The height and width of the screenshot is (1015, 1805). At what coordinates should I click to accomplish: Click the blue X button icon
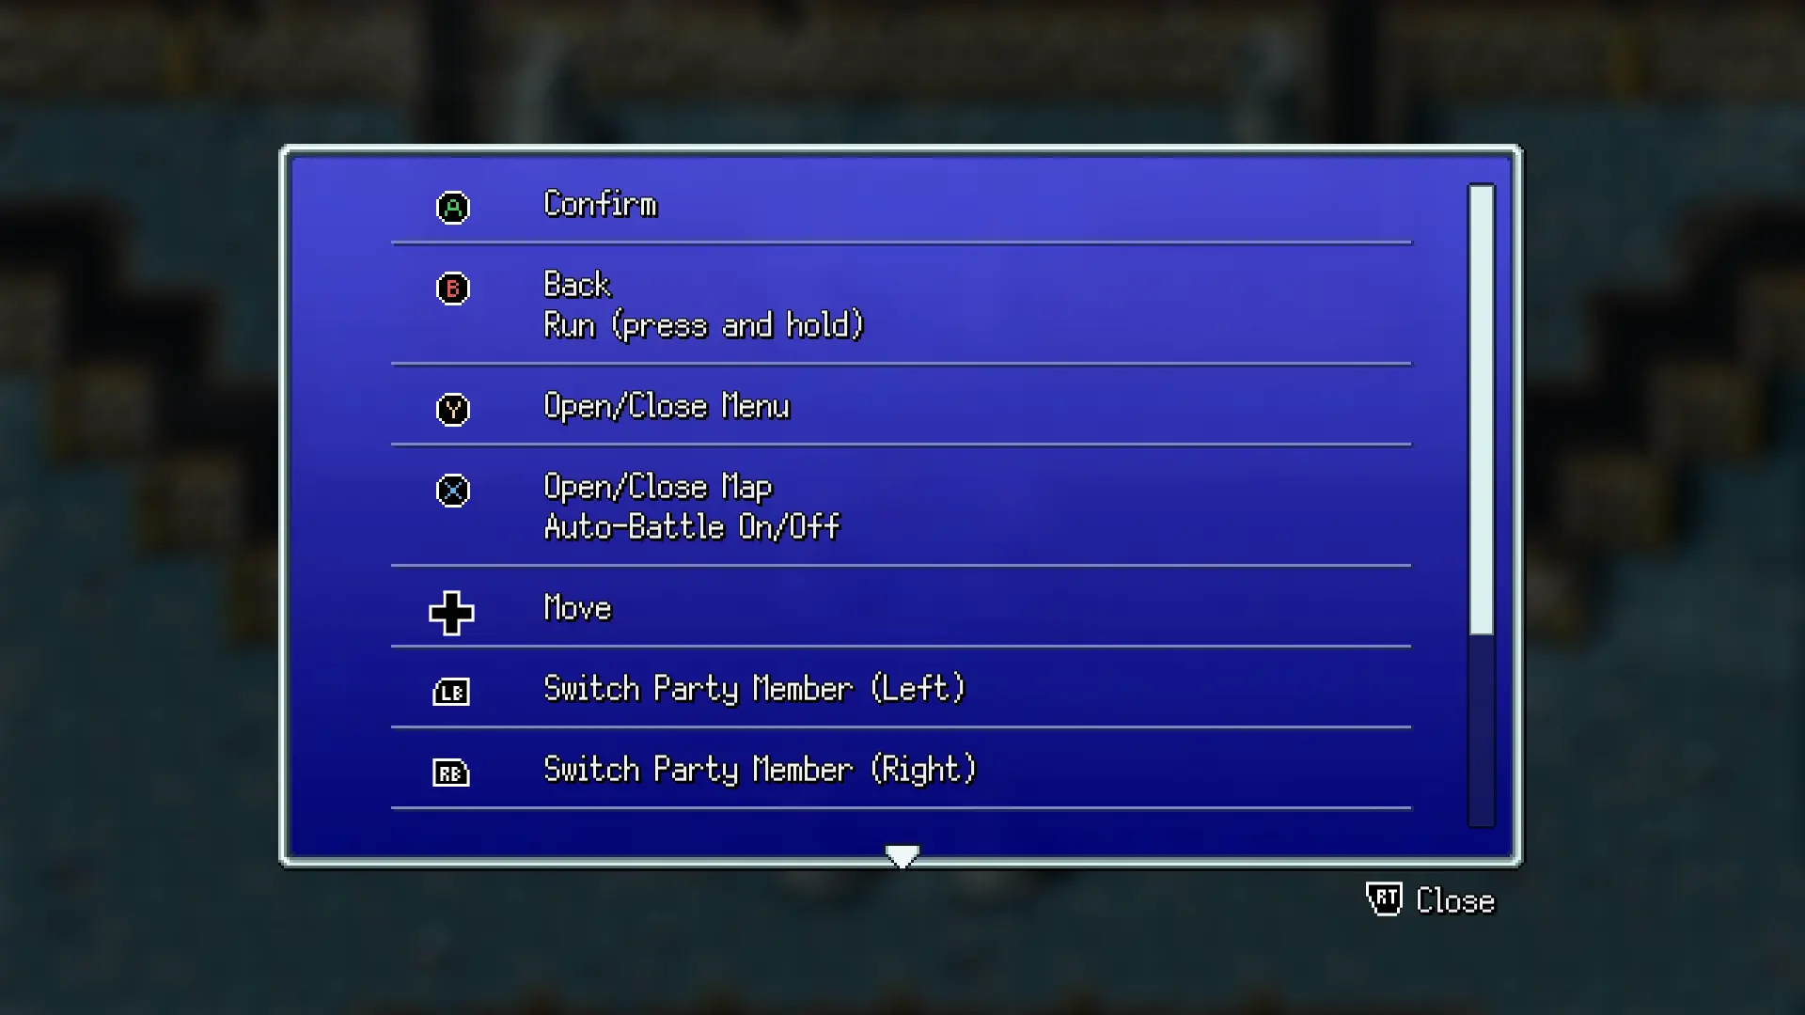452,490
